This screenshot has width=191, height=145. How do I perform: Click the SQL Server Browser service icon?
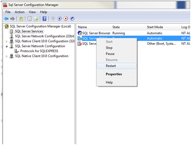point(80,33)
